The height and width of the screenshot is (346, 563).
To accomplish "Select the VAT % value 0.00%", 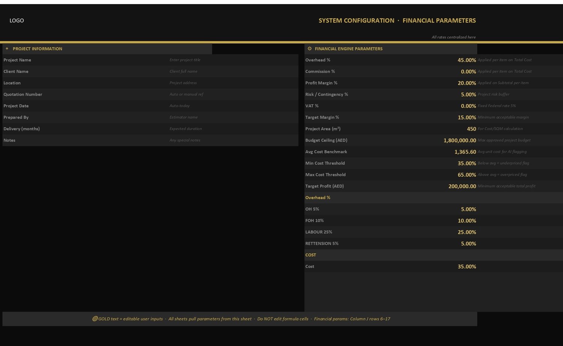I will 468,106.
